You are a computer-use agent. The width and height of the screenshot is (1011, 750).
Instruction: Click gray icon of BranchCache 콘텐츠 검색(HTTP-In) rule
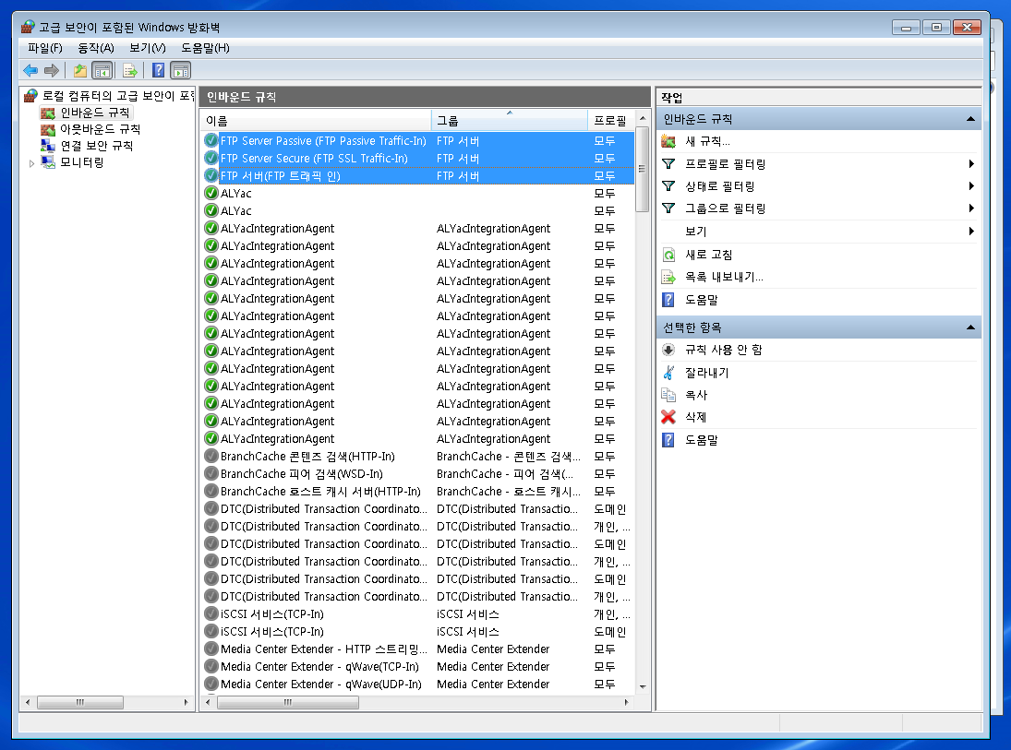(211, 457)
